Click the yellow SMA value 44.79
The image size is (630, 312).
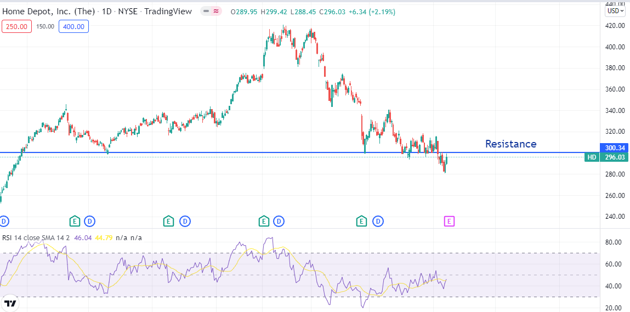(103, 237)
